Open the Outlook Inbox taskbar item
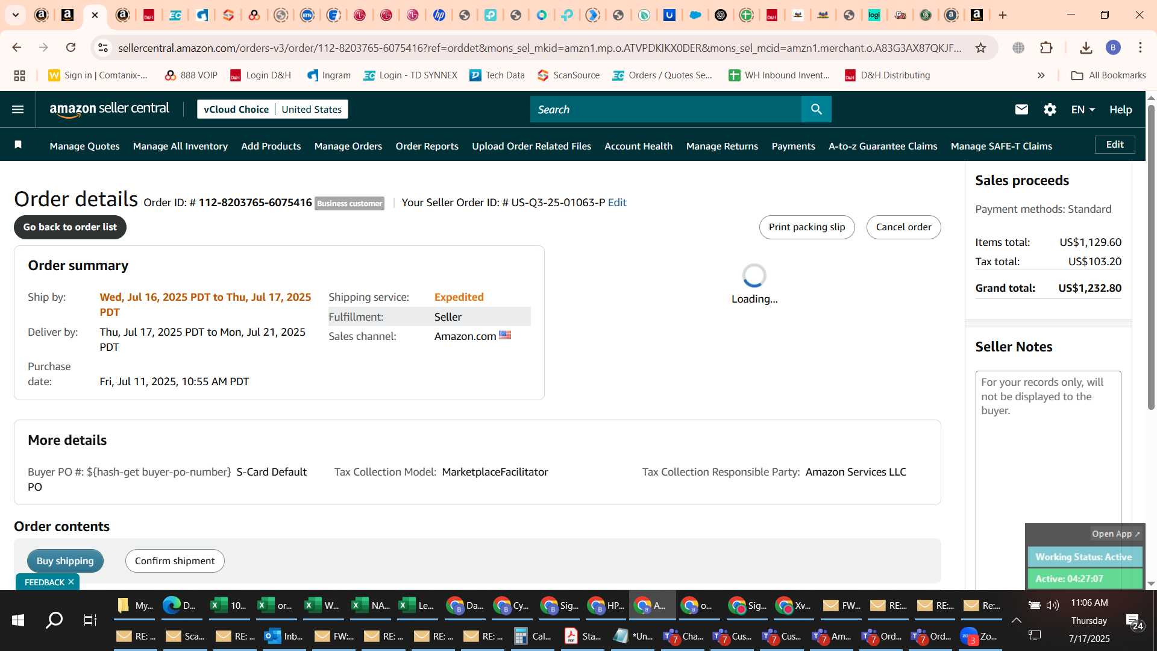Viewport: 1157px width, 651px height. 284,636
